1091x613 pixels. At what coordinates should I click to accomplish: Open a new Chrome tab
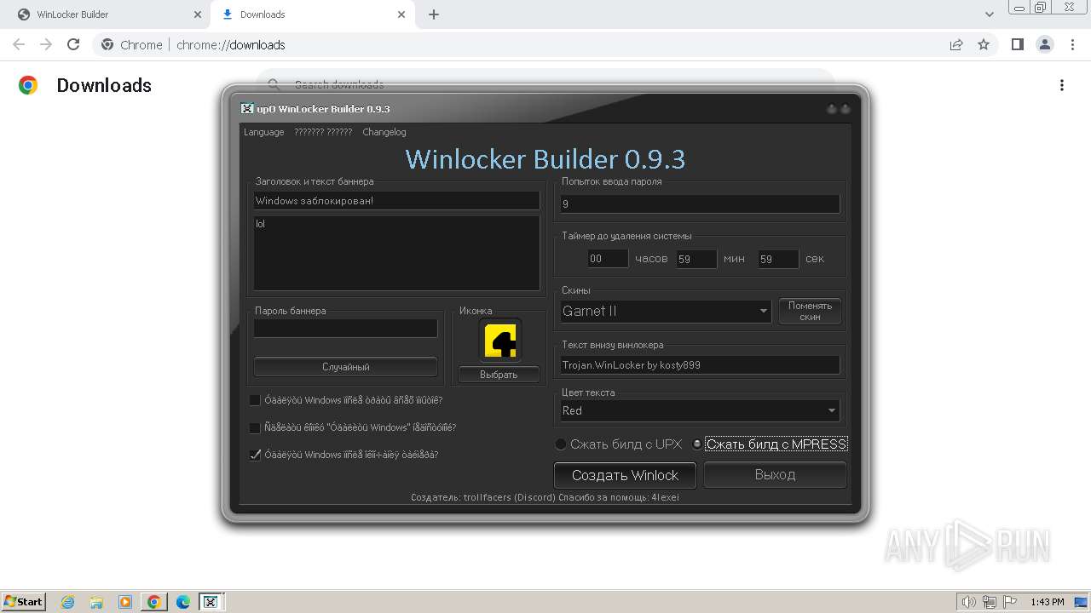pyautogui.click(x=434, y=14)
